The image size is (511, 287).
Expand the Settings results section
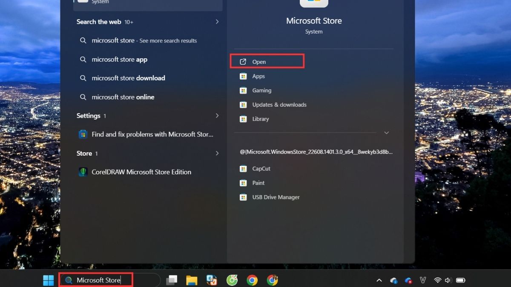[x=217, y=116]
